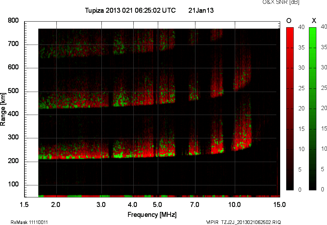Click the 'Frequency [MHz]' axis title
Viewport: 327px width, 225px height.
[152, 215]
